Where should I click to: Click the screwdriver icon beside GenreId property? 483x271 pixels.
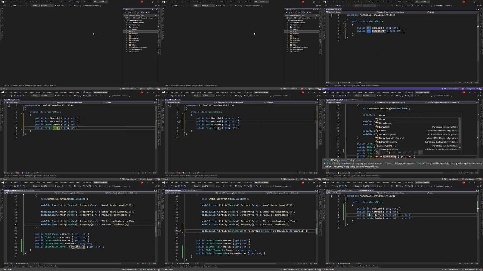180,122
